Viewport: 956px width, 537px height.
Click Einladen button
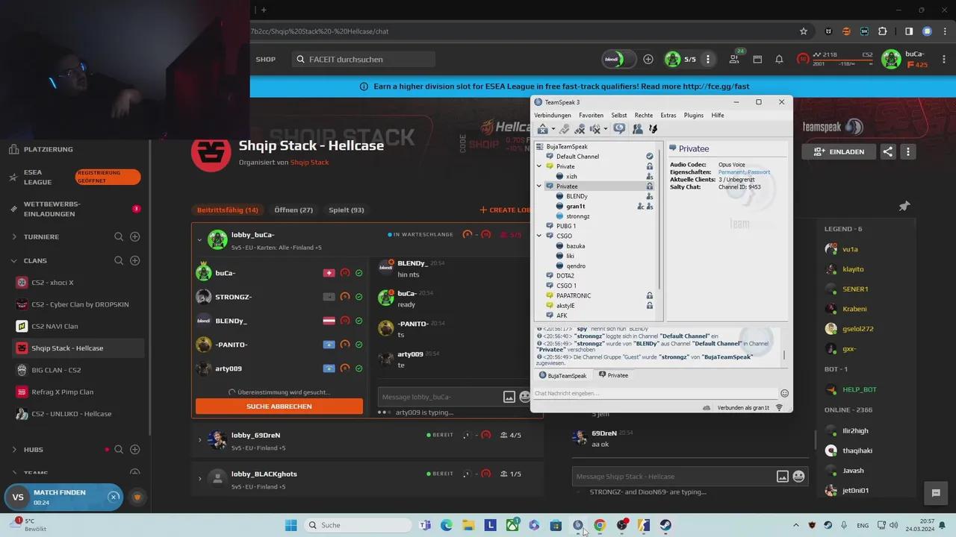(839, 151)
